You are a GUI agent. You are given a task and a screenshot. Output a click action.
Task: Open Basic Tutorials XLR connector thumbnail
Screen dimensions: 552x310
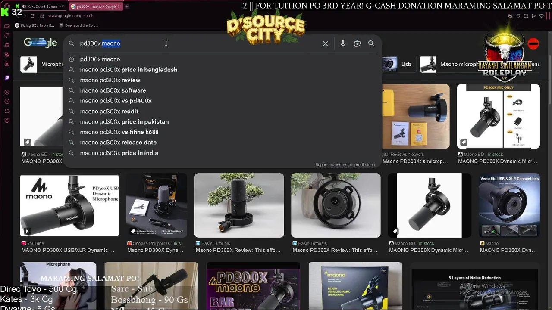pyautogui.click(x=336, y=205)
